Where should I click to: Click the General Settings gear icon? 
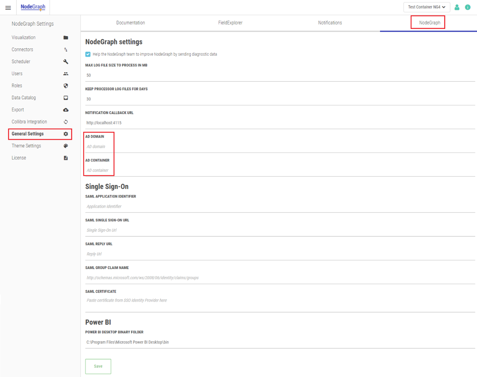(66, 134)
